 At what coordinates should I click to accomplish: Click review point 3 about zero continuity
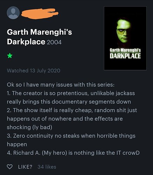pos(71,140)
